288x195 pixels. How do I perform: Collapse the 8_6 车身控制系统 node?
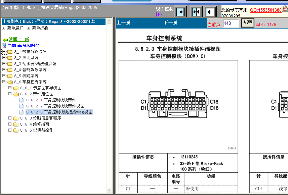click(x=4, y=82)
